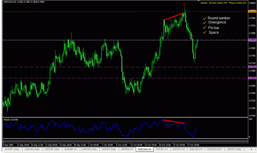The height and width of the screenshot is (153, 257).
Task: Select the Pin bar text label
Action: [214, 27]
